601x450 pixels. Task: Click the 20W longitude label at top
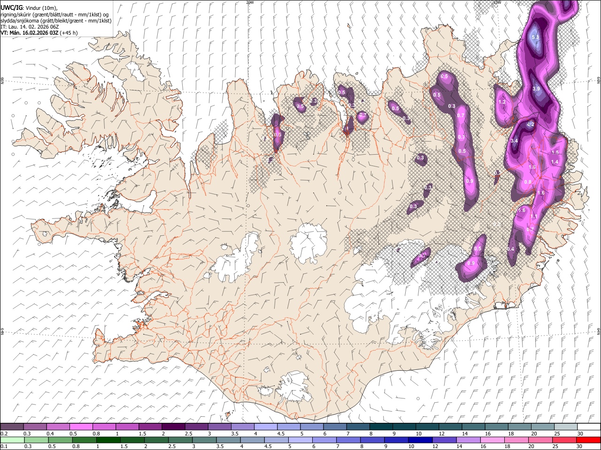(x=250, y=2)
